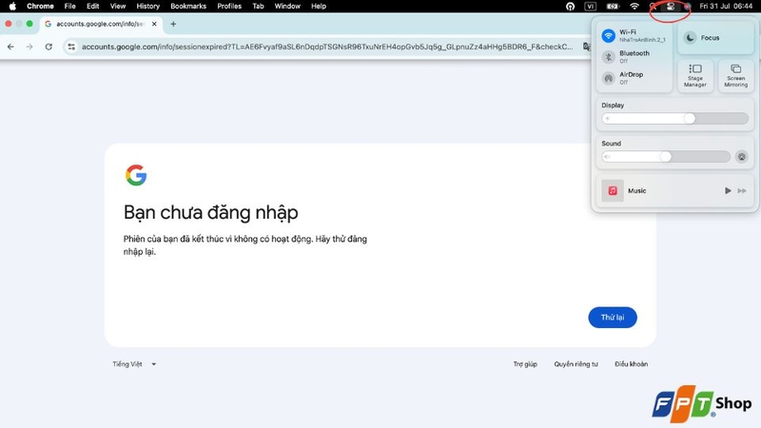The width and height of the screenshot is (761, 428).
Task: Open the Chrome application menu
Action: pos(40,7)
